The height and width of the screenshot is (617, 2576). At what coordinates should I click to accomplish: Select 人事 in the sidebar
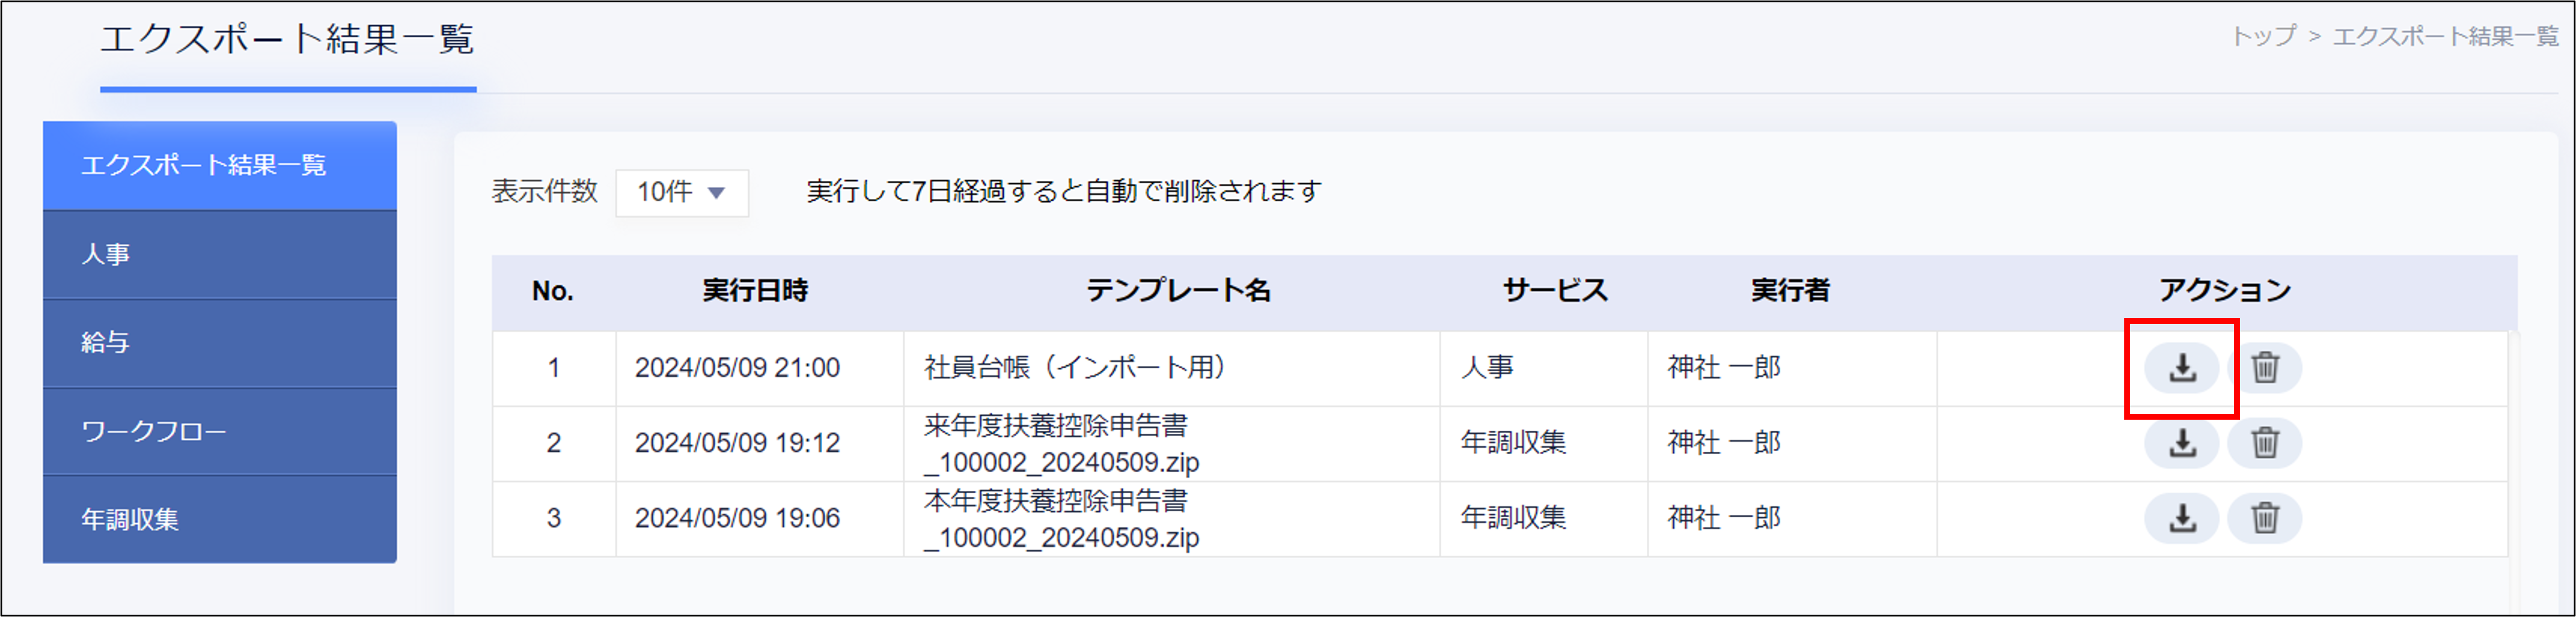[218, 255]
